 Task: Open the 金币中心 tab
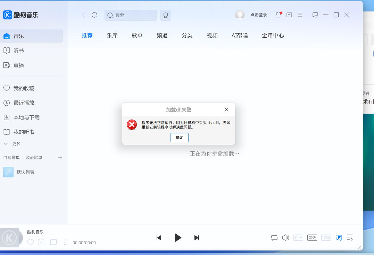click(x=273, y=35)
